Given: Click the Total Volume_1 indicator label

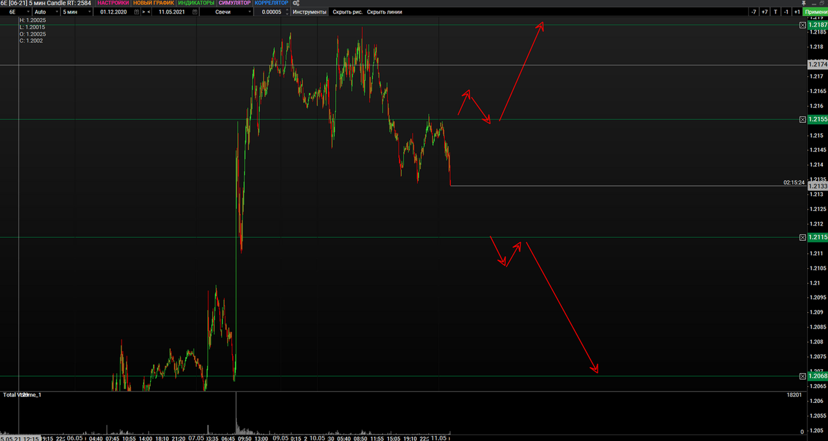Looking at the screenshot, I should click(x=23, y=394).
